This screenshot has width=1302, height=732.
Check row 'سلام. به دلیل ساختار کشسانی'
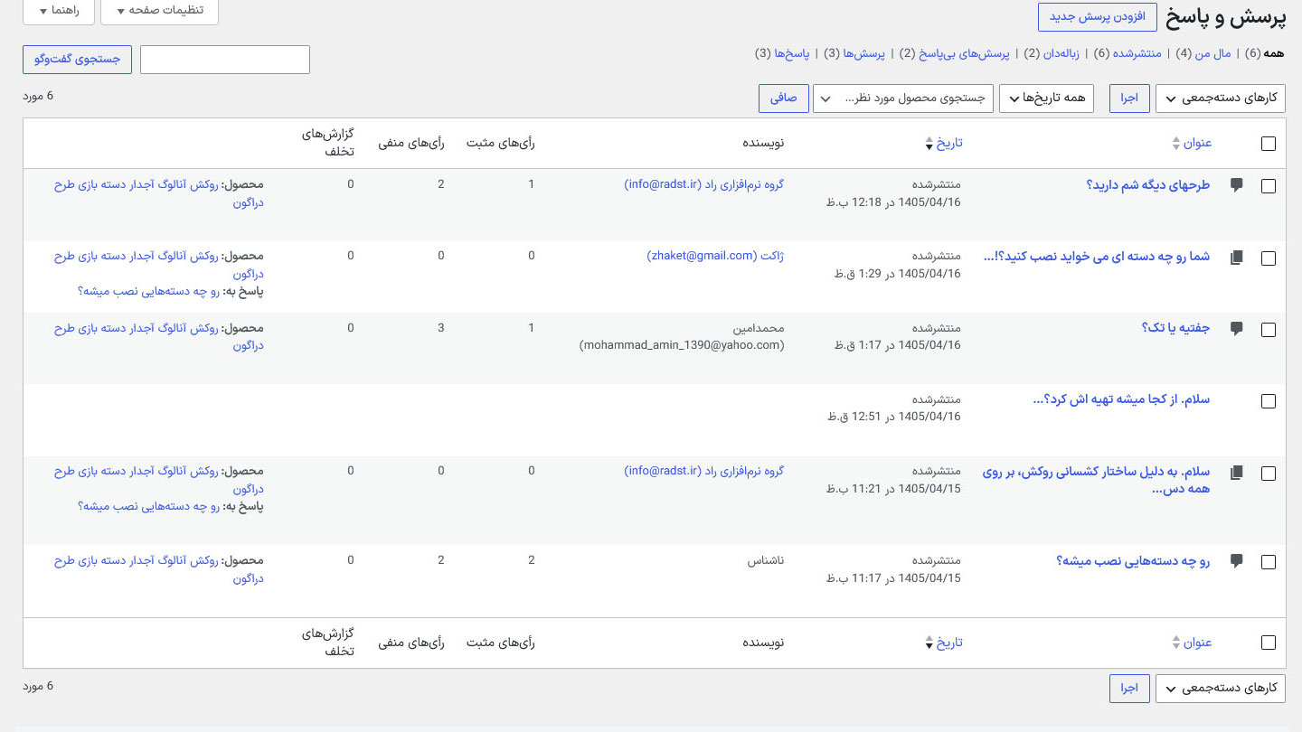[x=1269, y=474]
